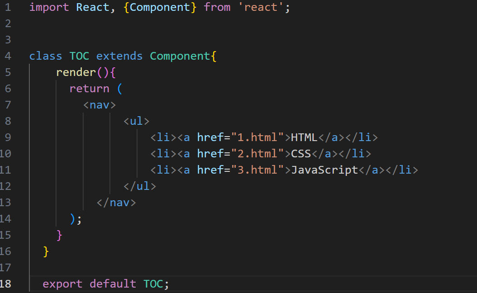
Task: Click the "2.html" href value
Action: click(258, 153)
